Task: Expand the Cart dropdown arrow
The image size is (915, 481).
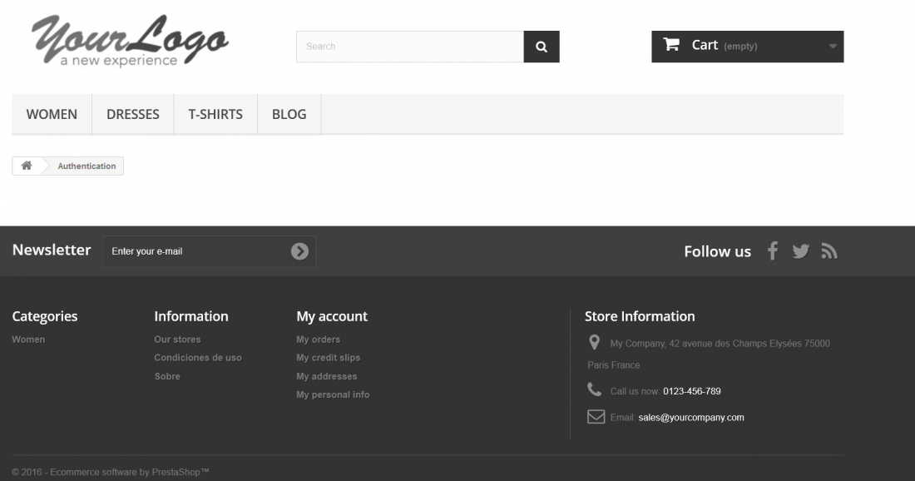Action: point(833,46)
